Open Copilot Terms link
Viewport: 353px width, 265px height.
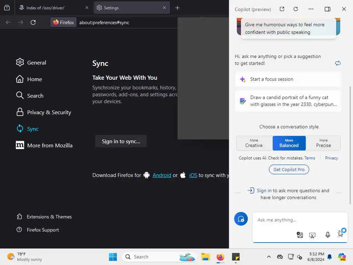coord(310,158)
